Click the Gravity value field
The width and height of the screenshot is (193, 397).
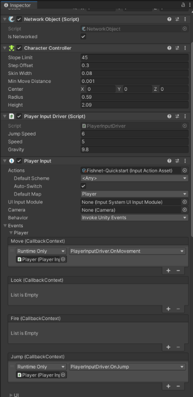[134, 149]
